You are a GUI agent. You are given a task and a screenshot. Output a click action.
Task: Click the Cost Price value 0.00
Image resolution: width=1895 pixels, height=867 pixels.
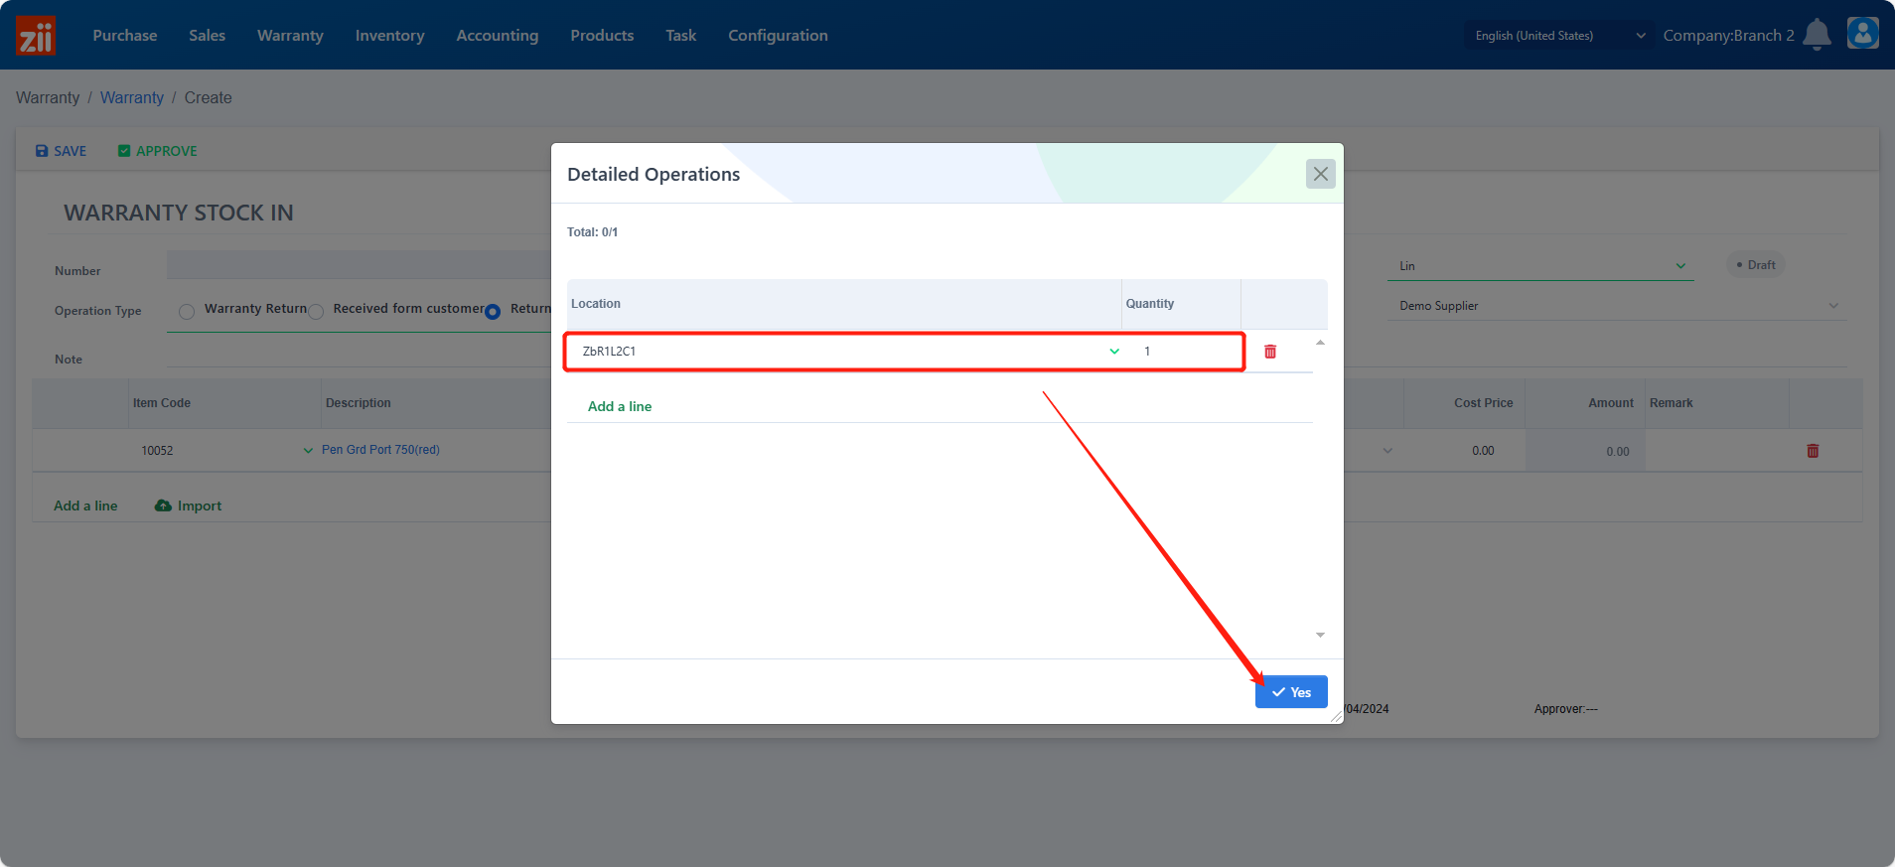[x=1483, y=451]
